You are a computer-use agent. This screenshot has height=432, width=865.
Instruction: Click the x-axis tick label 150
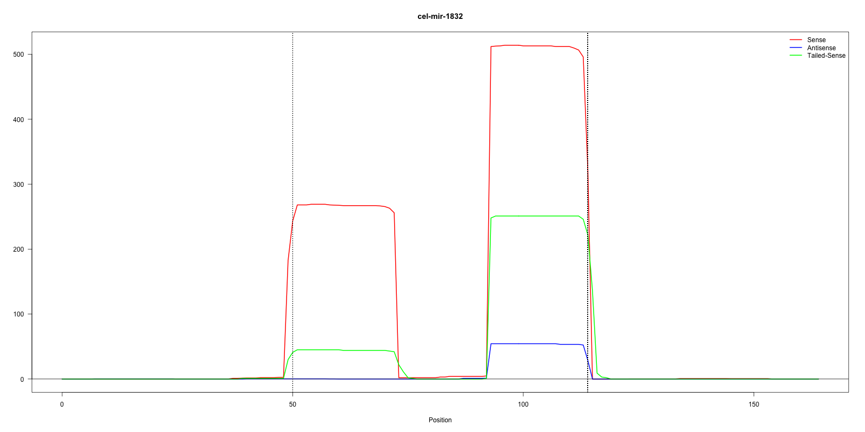coord(754,404)
